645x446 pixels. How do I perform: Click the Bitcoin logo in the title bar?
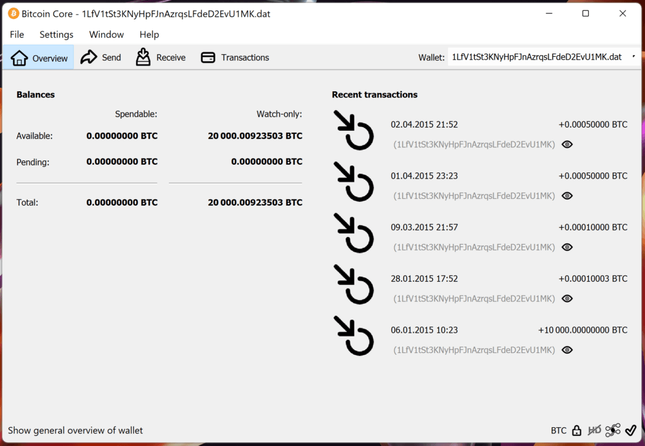14,13
